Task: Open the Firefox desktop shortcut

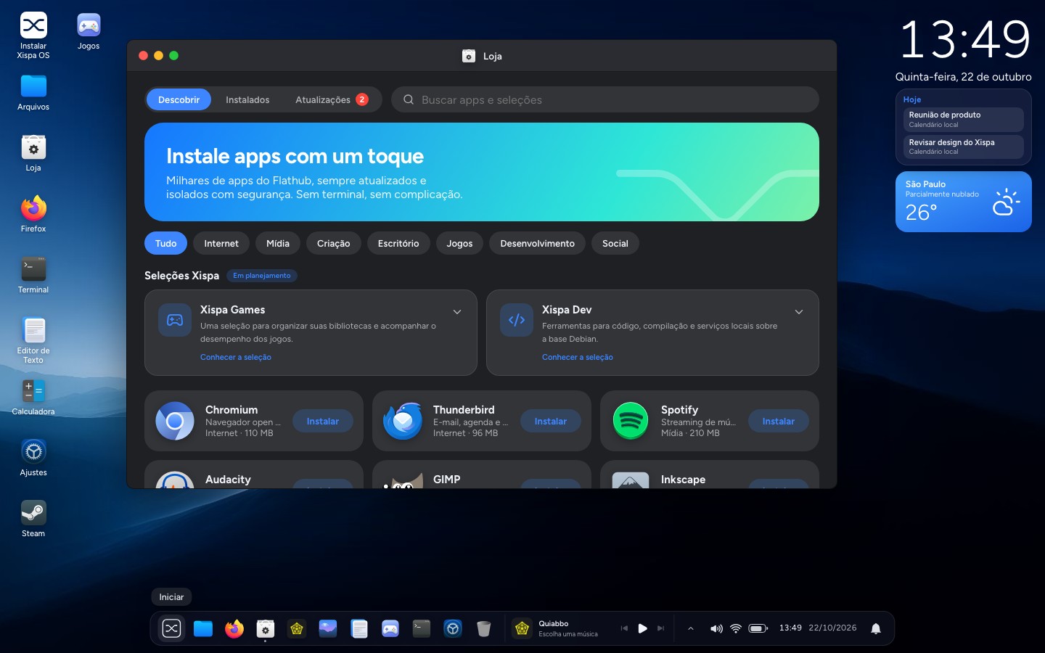Action: pyautogui.click(x=33, y=213)
